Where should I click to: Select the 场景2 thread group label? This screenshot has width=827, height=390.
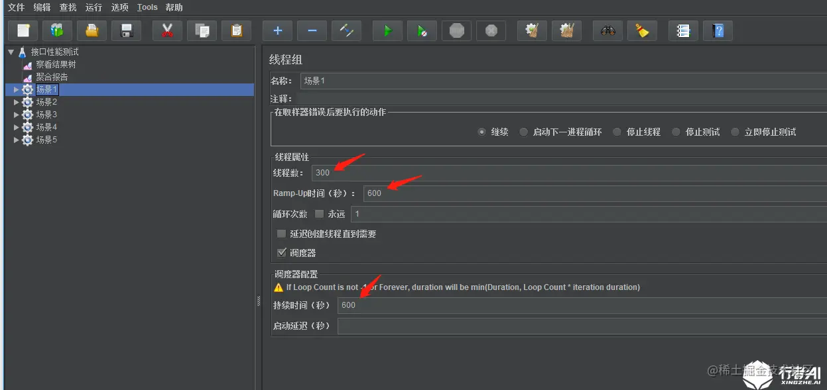click(x=46, y=102)
